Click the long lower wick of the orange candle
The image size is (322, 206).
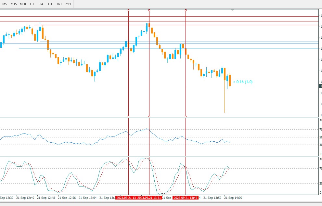[x=225, y=97]
